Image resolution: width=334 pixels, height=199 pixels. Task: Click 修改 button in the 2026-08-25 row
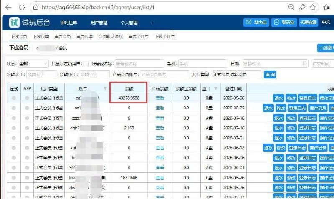point(281,108)
